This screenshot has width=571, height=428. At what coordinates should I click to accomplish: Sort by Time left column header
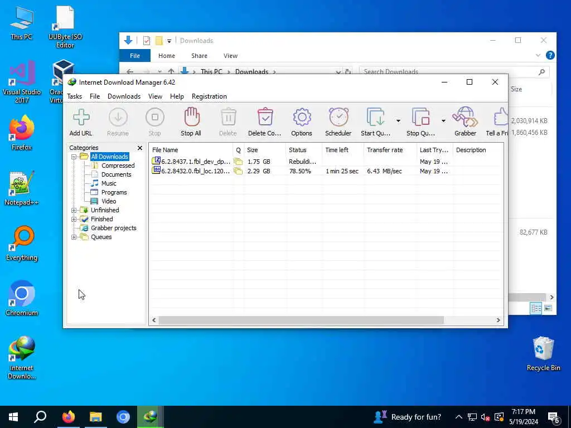343,150
